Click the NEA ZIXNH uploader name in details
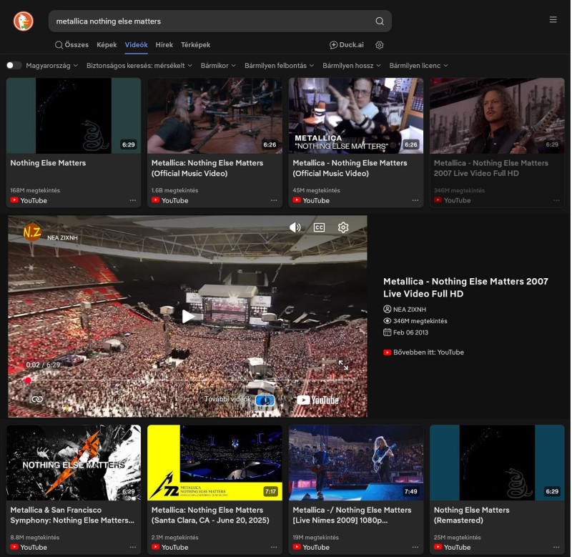This screenshot has height=557, width=572. (x=409, y=310)
